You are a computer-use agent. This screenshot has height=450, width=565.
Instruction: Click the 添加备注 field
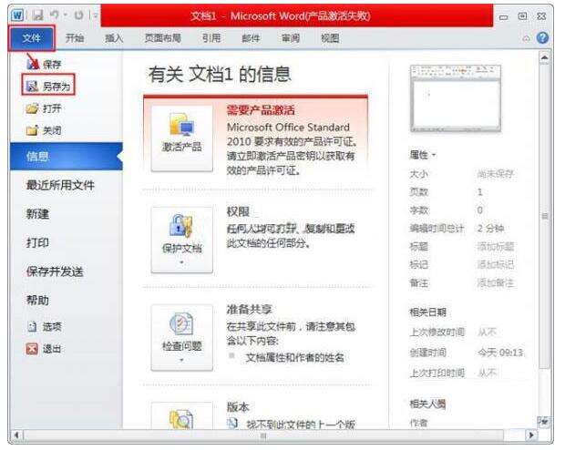point(496,282)
